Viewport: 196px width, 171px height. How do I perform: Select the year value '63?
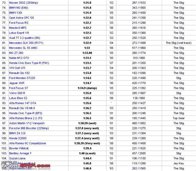[111, 169]
